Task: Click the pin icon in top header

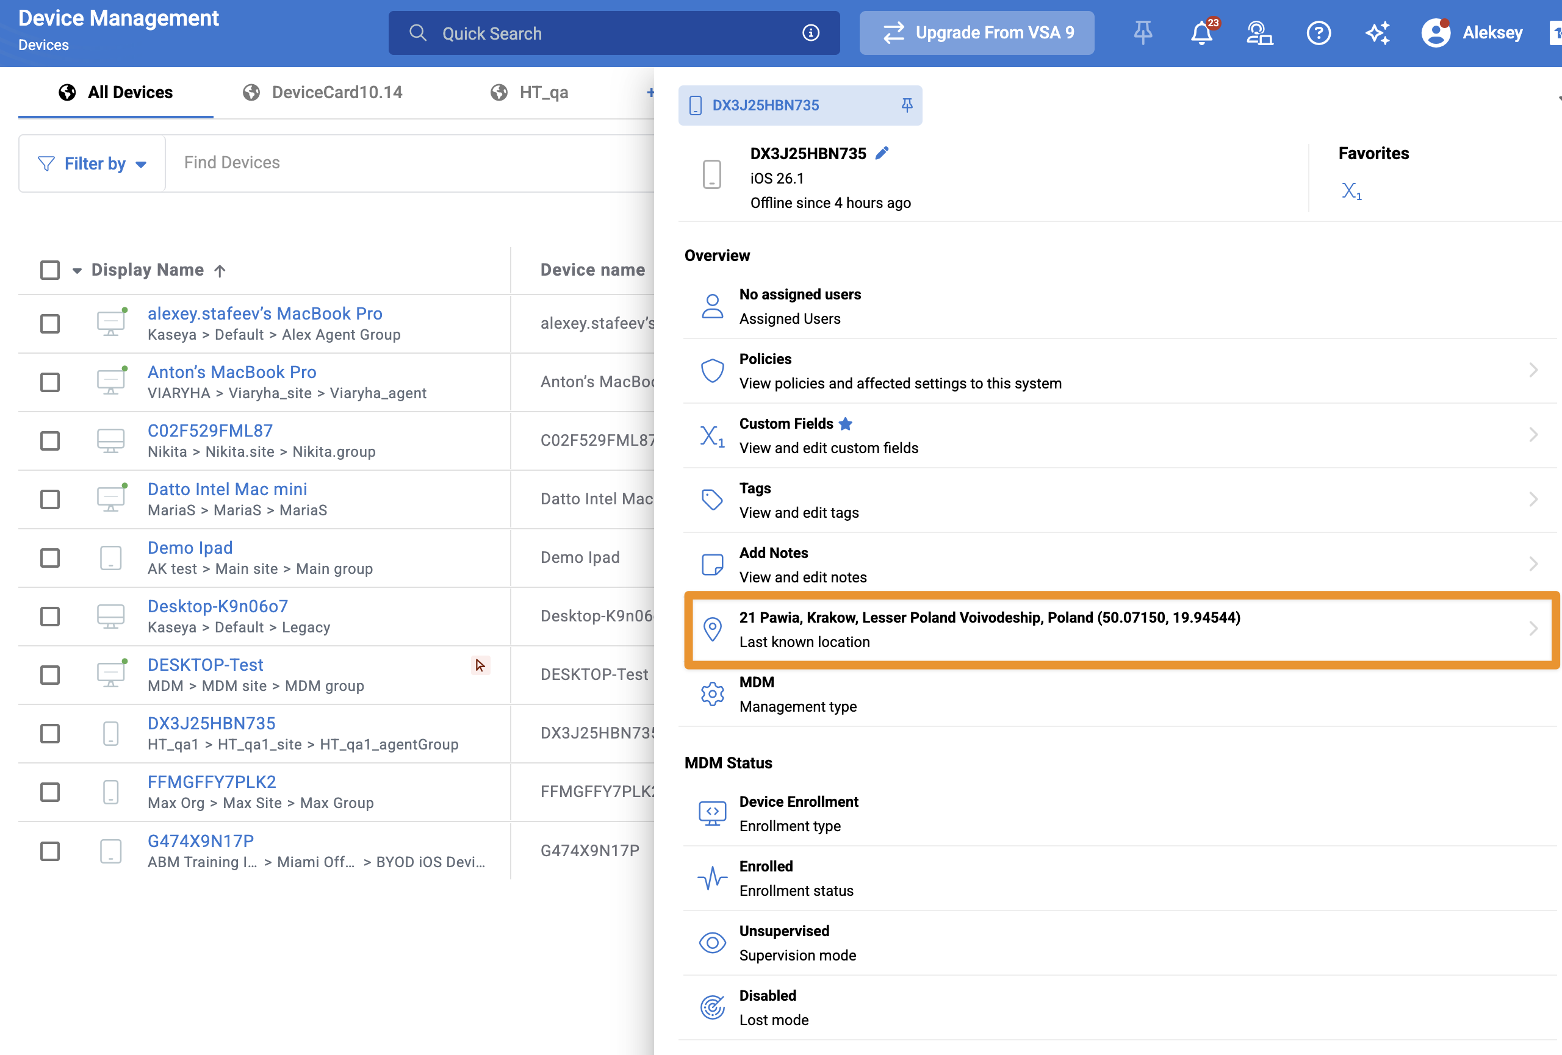Action: (x=1143, y=33)
